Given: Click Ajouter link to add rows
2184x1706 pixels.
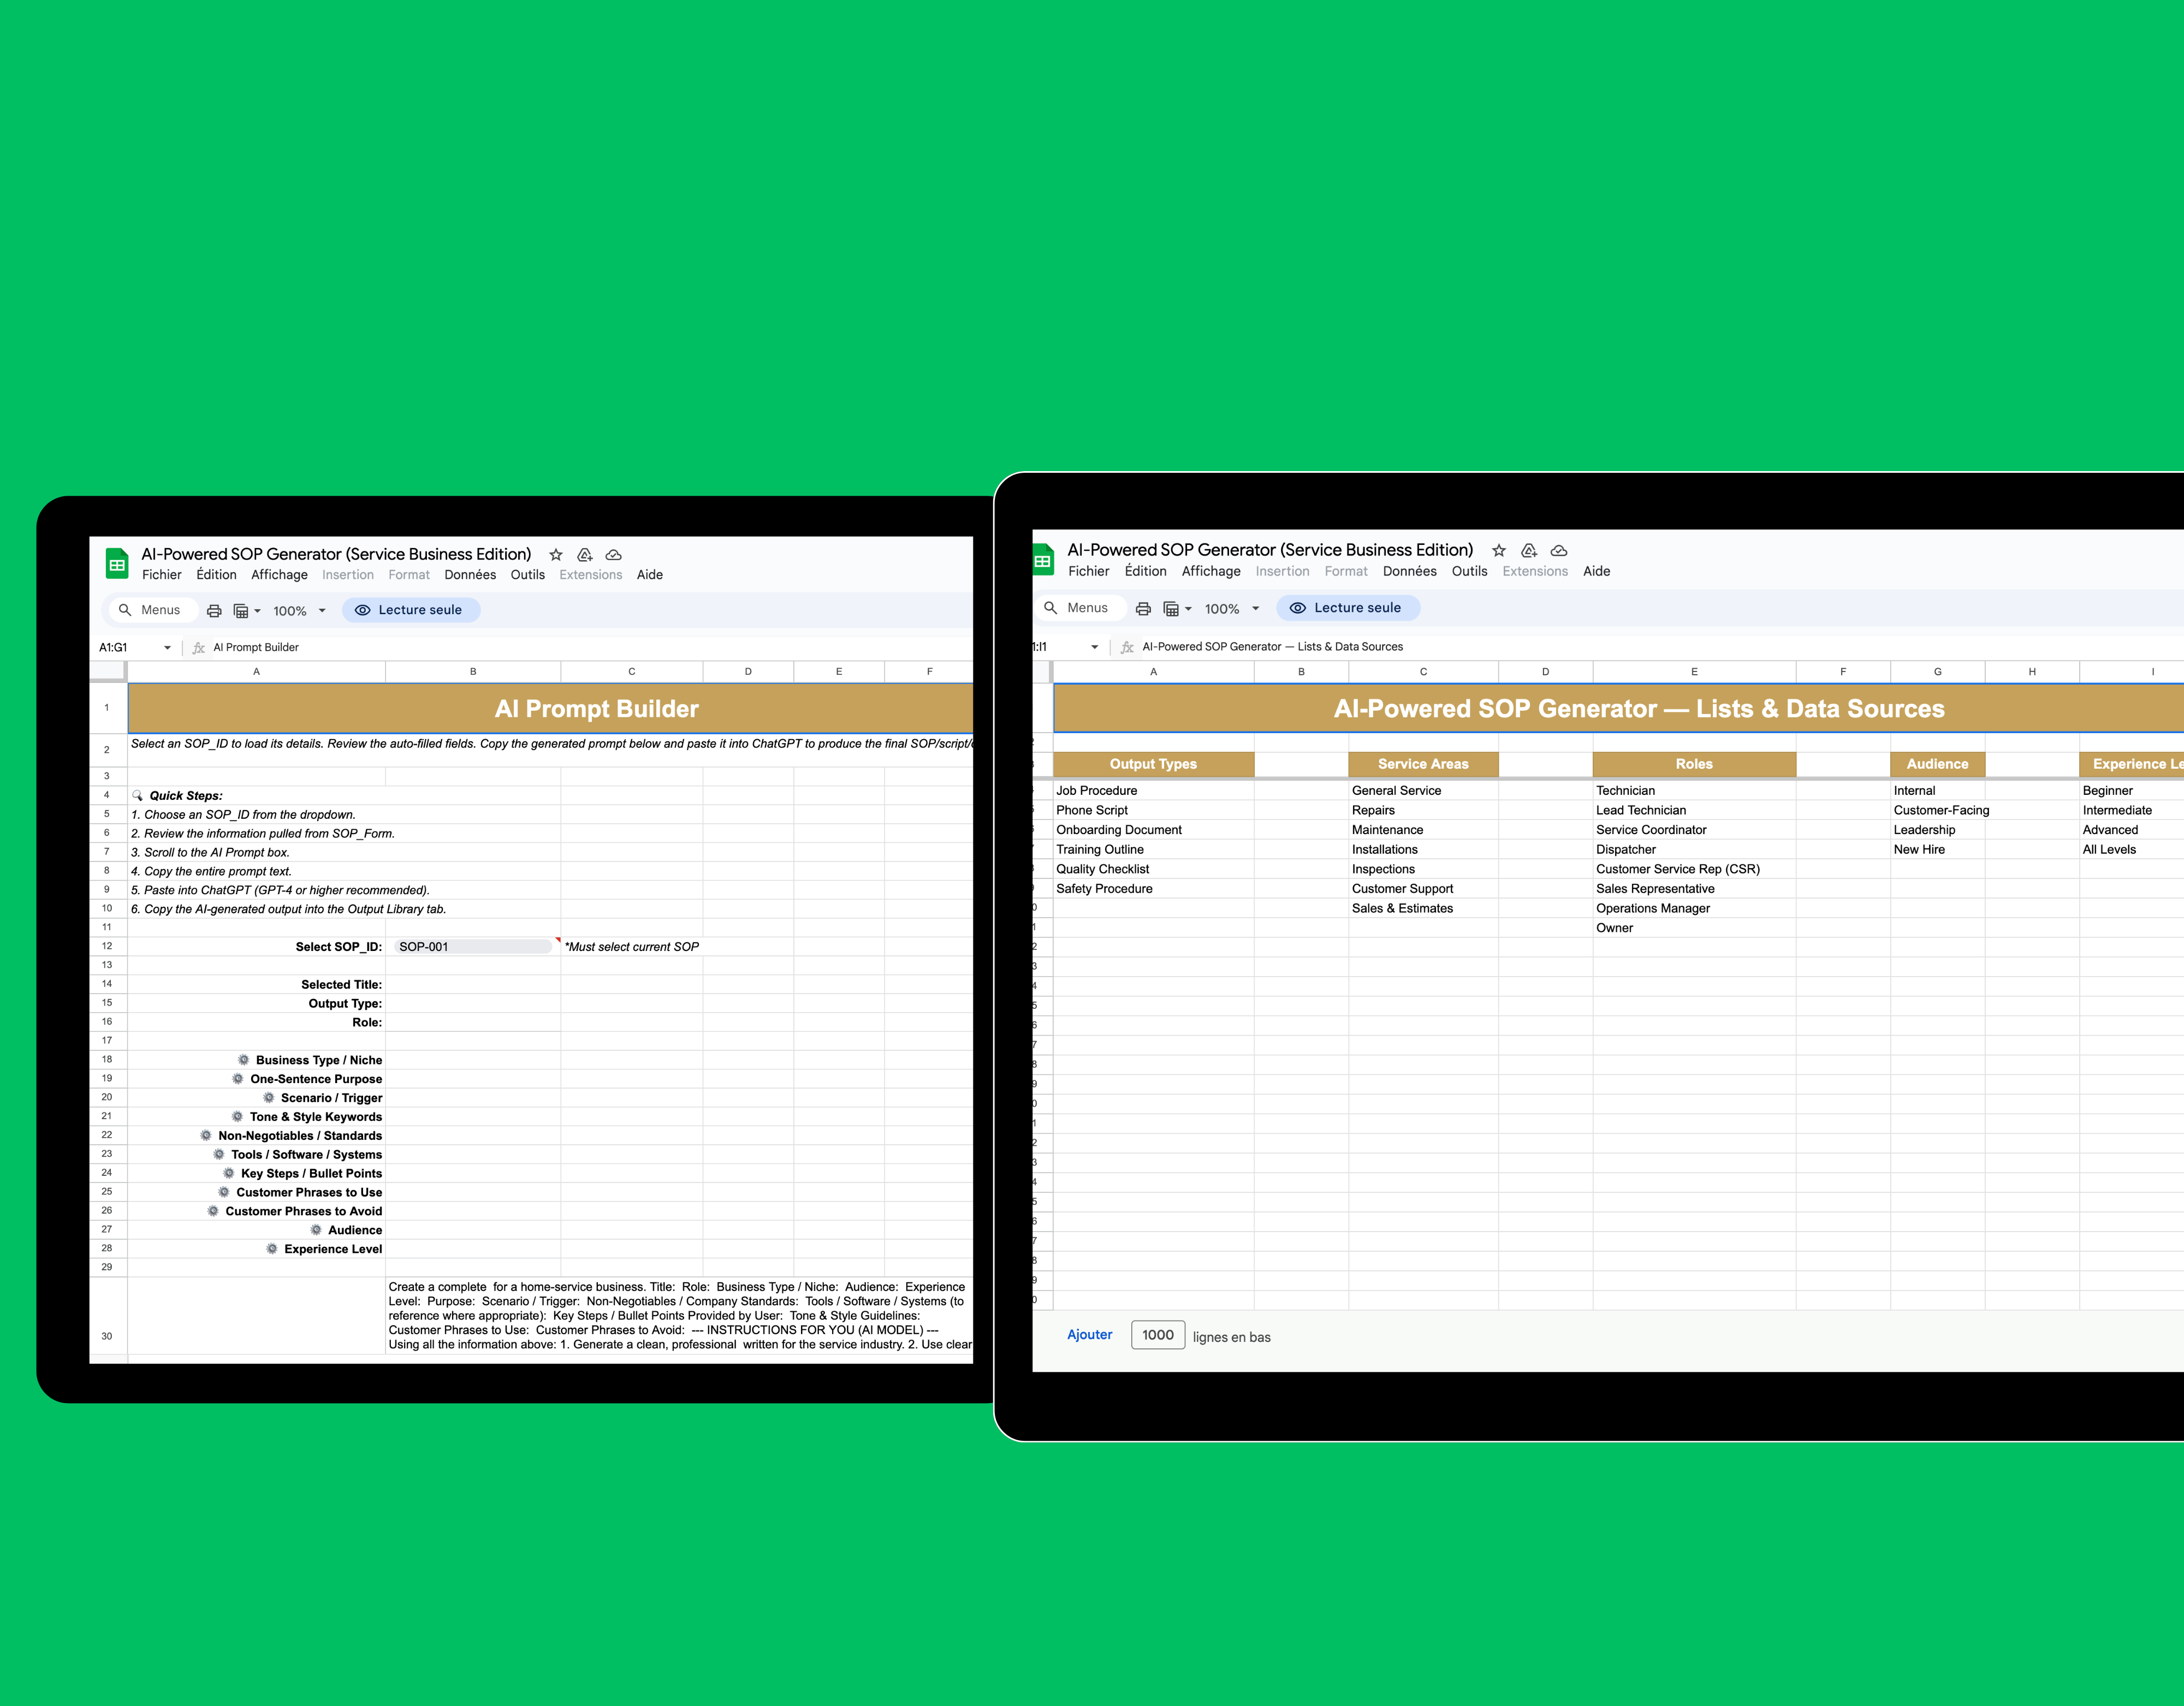Looking at the screenshot, I should 1089,1335.
